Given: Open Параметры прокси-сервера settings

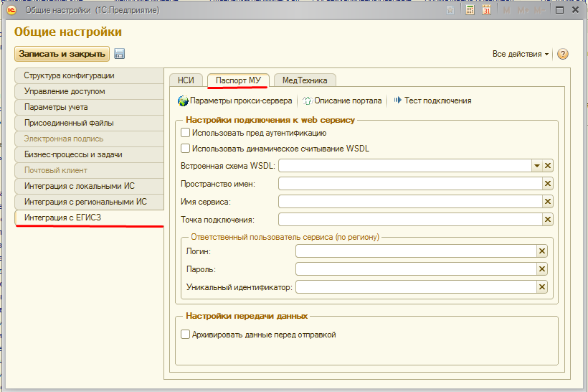Looking at the screenshot, I should coord(235,101).
